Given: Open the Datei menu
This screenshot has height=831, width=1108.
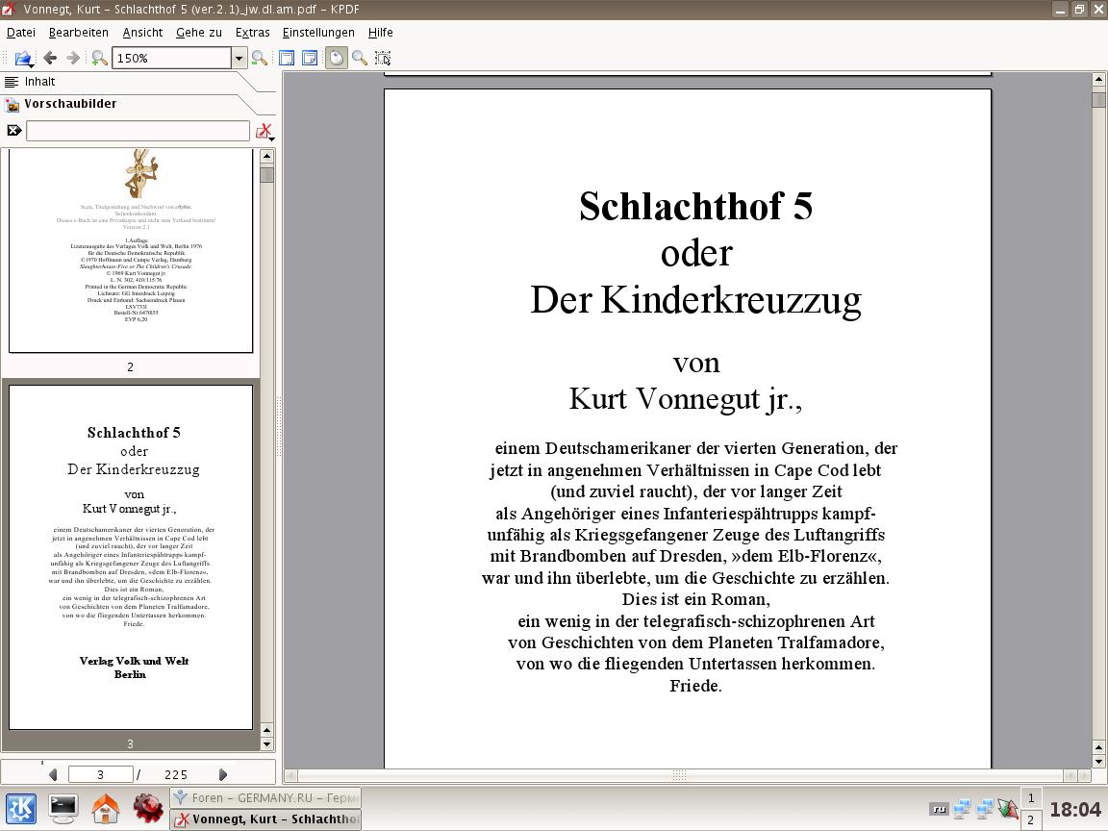Looking at the screenshot, I should 21,33.
